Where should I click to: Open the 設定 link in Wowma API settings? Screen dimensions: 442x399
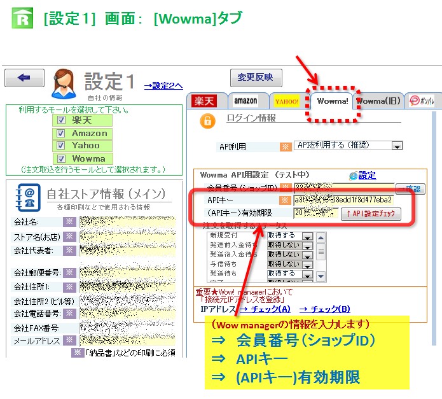pyautogui.click(x=367, y=176)
